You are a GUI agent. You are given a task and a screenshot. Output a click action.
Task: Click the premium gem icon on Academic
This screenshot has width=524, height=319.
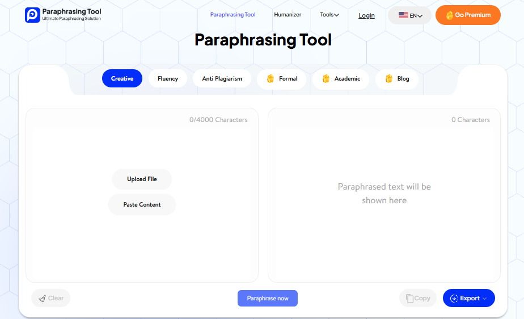[x=326, y=78]
